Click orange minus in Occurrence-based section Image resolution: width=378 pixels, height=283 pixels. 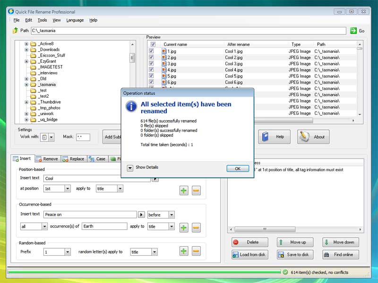pyautogui.click(x=196, y=228)
